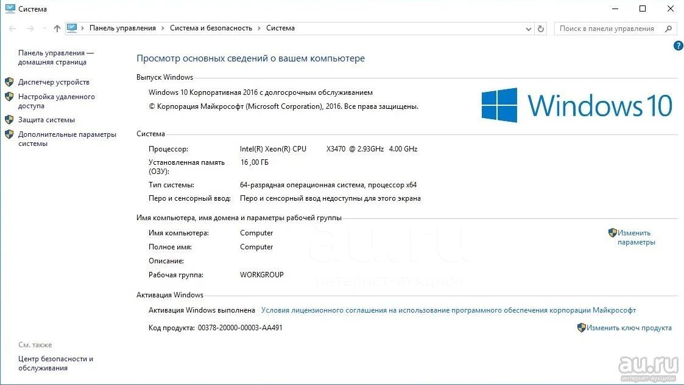The height and width of the screenshot is (385, 684).
Task: Click the Forward navigation arrow
Action: pyautogui.click(x=30, y=29)
